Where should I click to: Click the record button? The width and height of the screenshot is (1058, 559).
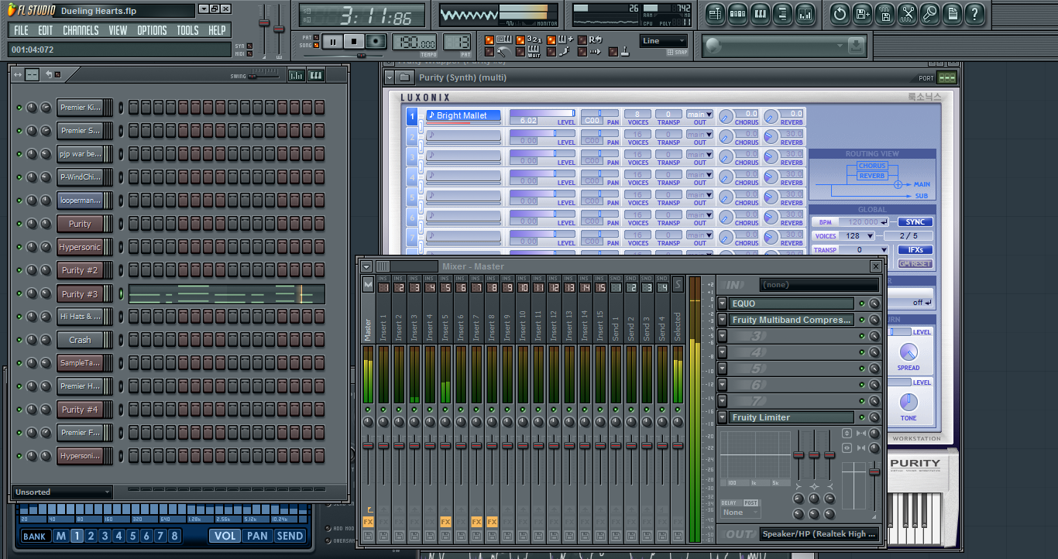376,42
